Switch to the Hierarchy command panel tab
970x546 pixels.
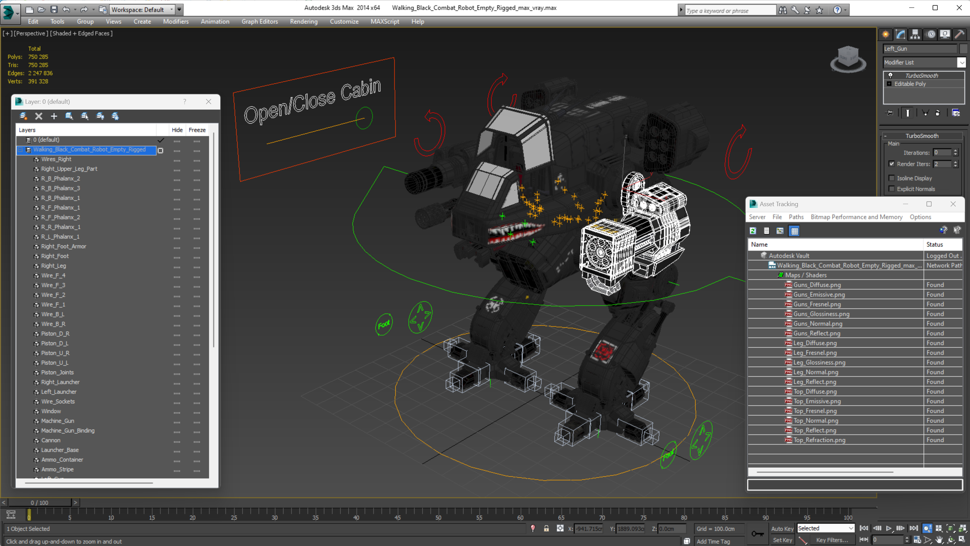coord(915,34)
